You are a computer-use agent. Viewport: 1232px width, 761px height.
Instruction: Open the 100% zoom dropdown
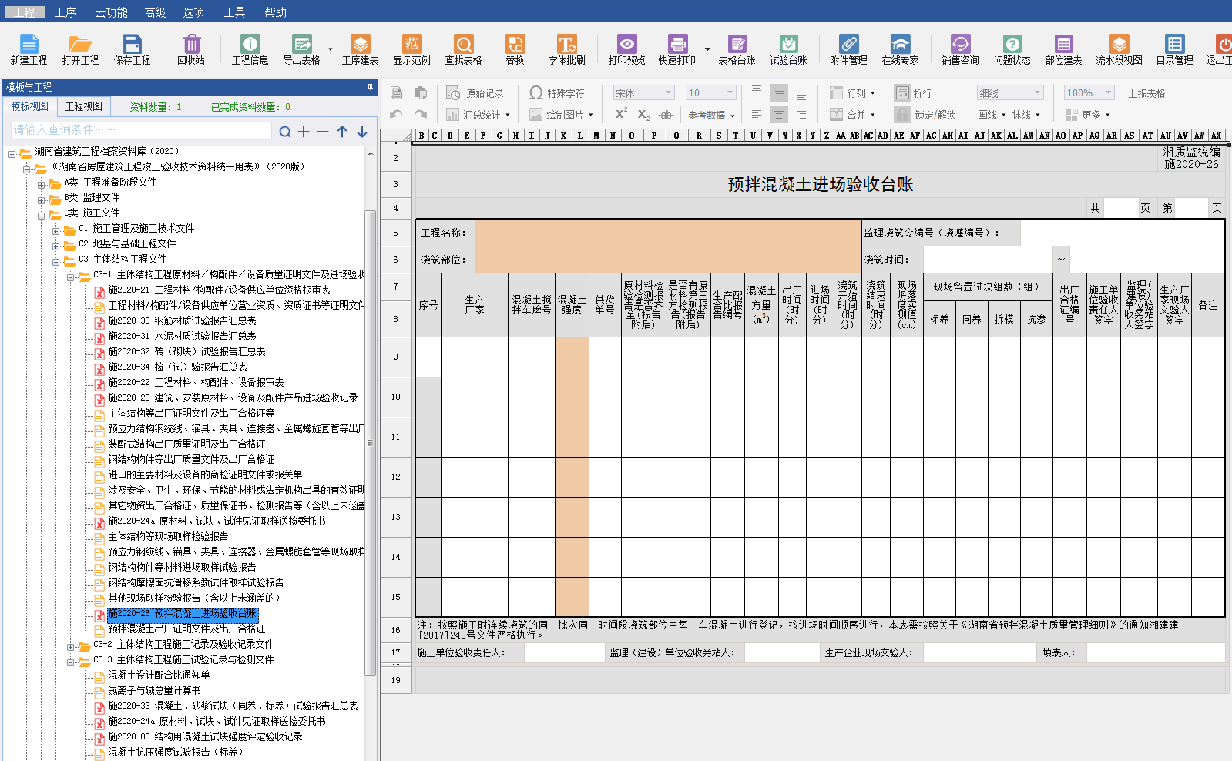click(1089, 93)
